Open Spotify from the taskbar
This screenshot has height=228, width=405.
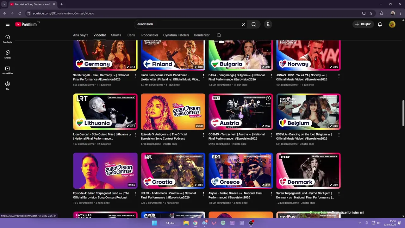(x=223, y=223)
